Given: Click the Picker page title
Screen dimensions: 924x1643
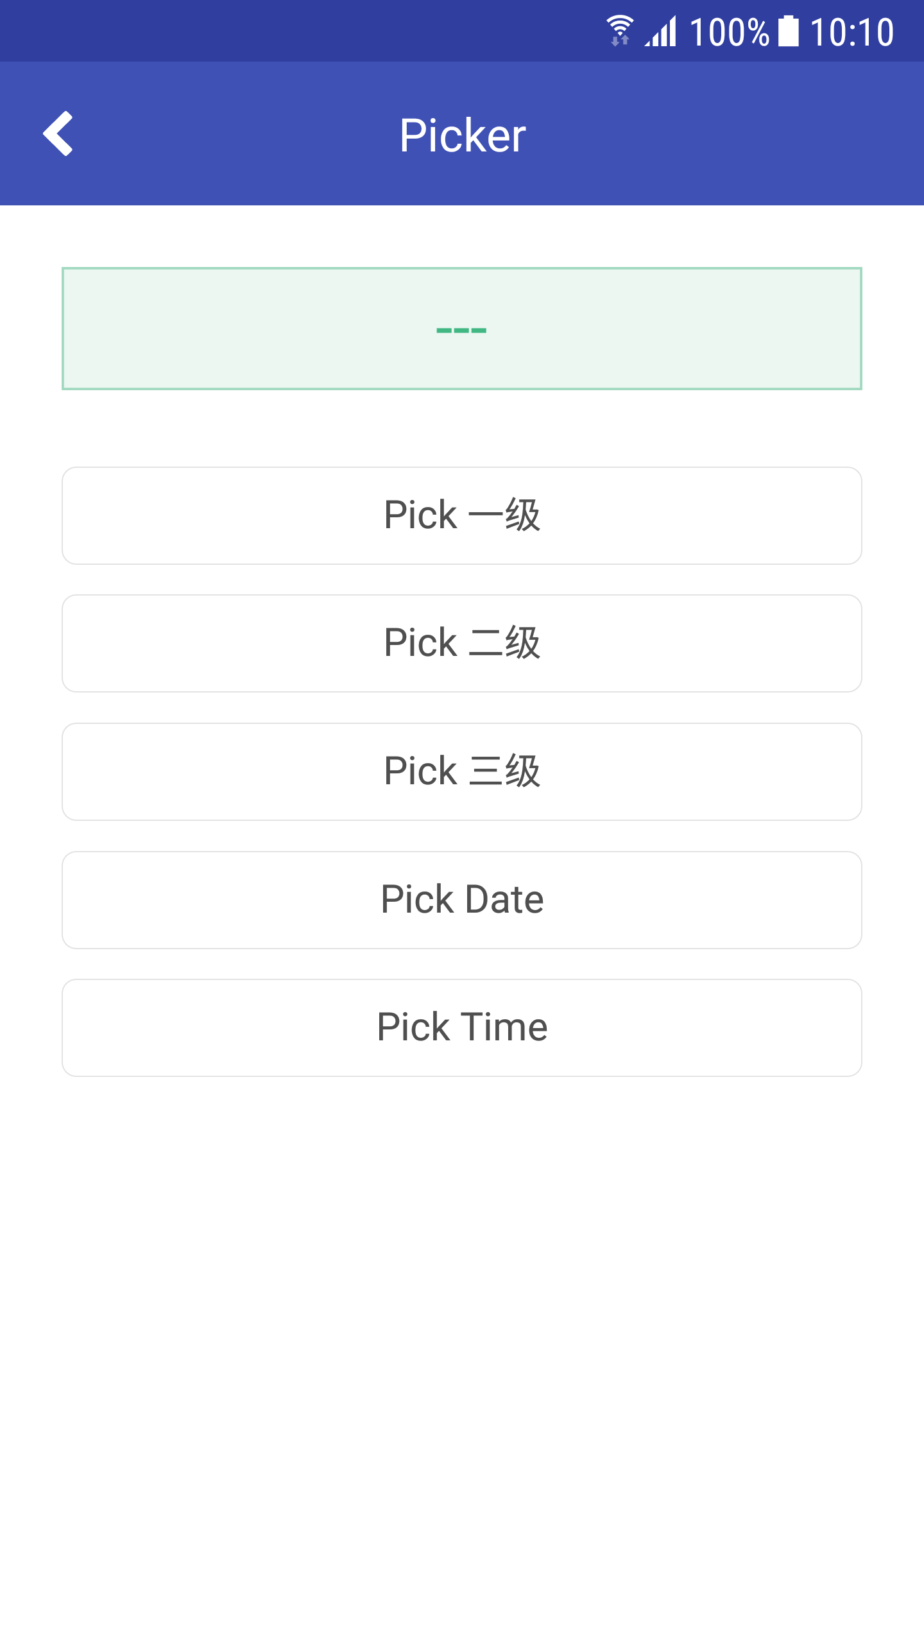Looking at the screenshot, I should coord(462,135).
